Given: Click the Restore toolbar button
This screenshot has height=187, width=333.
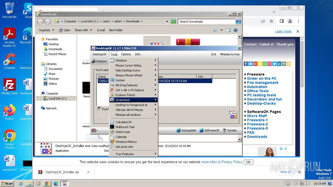Looking at the screenshot, I should point(99,61).
